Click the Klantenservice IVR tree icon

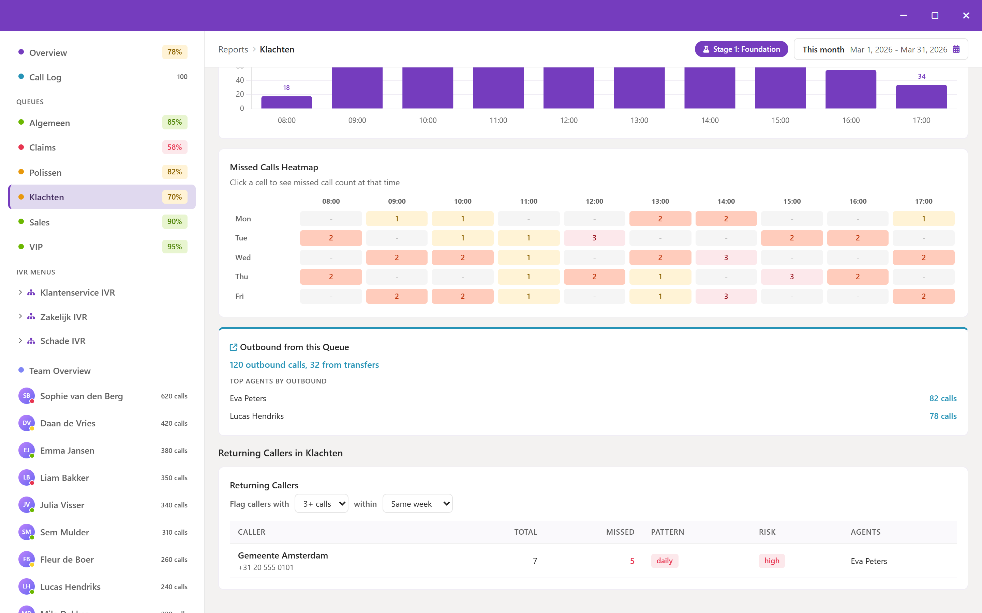pos(31,292)
